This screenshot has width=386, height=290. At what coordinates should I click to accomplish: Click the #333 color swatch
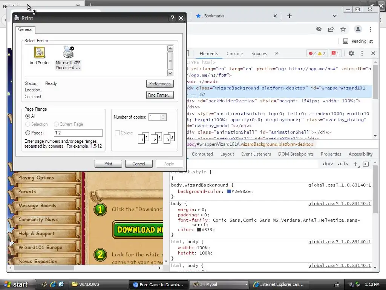[199, 230]
